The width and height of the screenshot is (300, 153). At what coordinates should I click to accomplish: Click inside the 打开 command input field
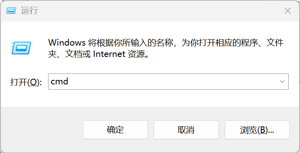(168, 82)
